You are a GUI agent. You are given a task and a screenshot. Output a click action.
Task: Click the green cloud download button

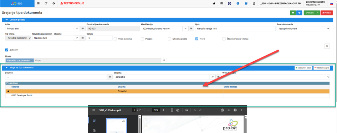tap(293, 13)
